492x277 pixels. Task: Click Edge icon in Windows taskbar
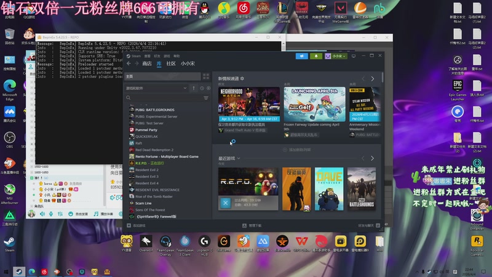32,271
